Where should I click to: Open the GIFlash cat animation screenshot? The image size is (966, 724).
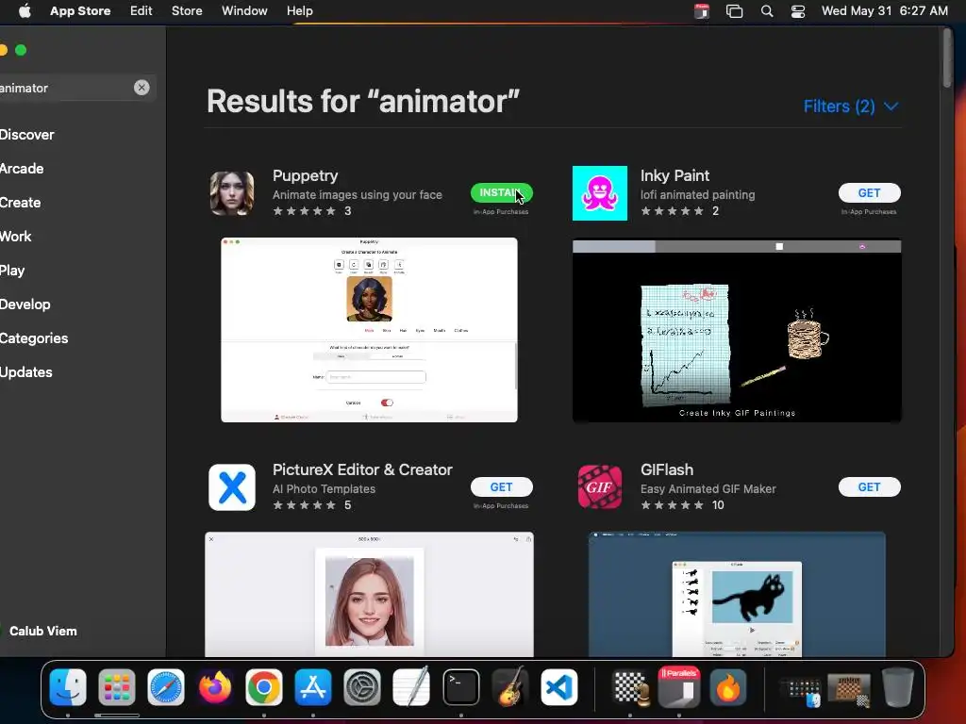point(737,594)
